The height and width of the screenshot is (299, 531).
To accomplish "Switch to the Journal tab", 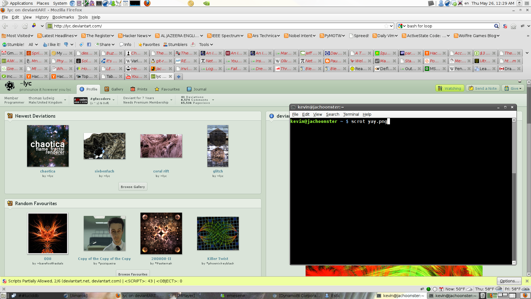I will pos(197,89).
